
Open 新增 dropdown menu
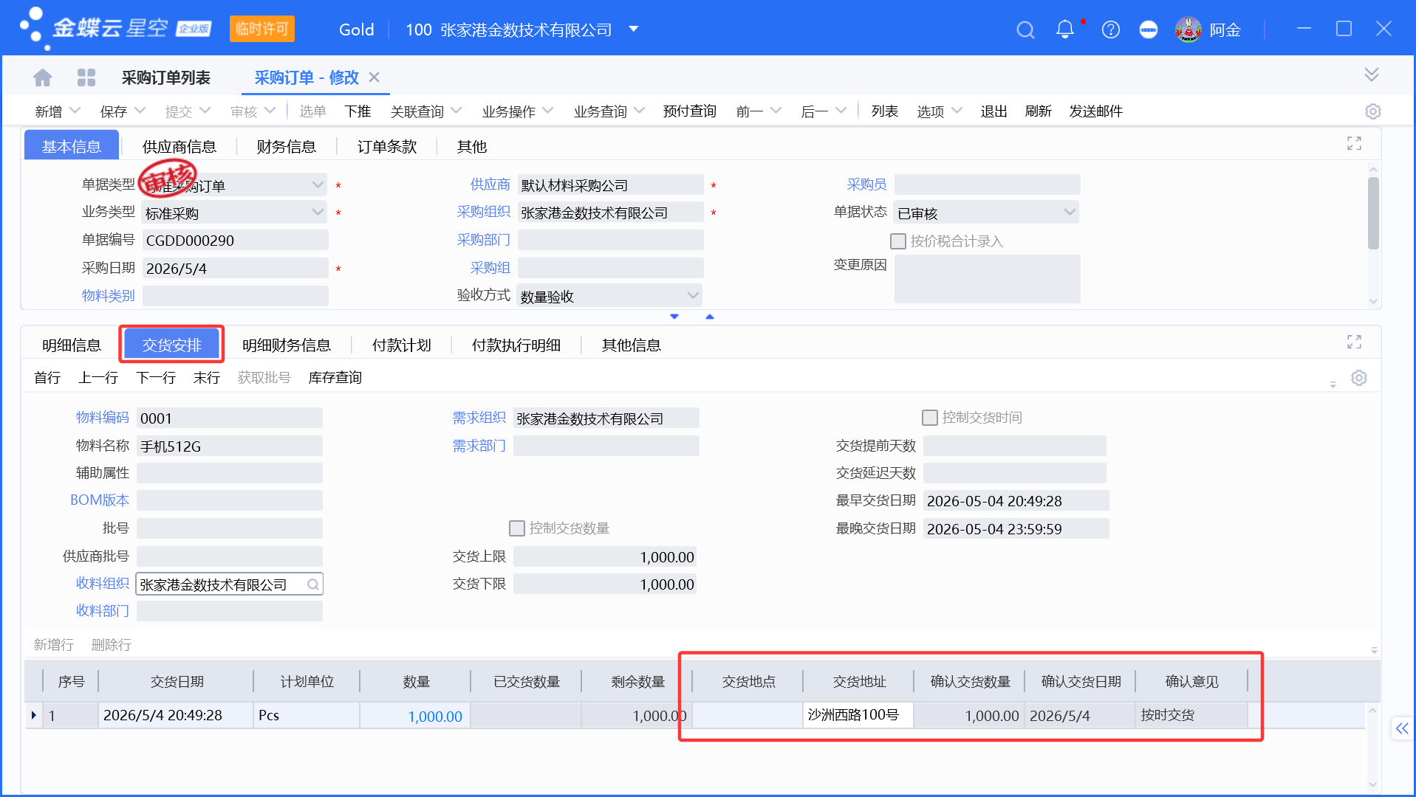[75, 111]
